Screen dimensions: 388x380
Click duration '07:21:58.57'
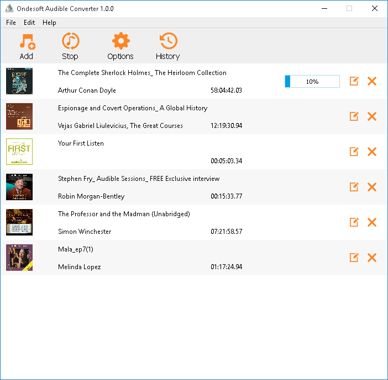(x=226, y=232)
